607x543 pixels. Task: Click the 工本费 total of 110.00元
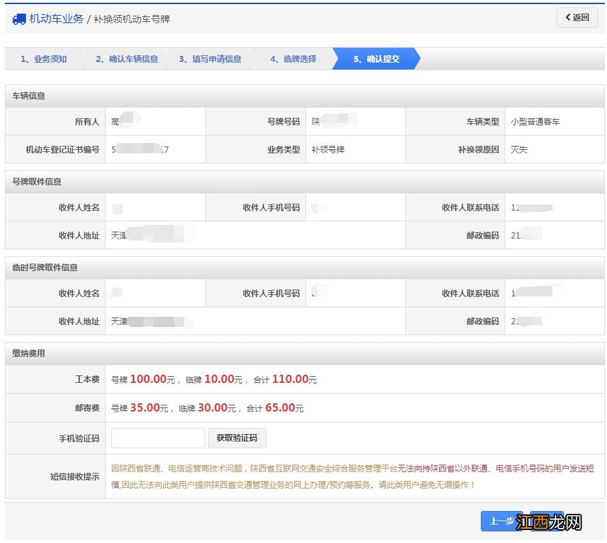(293, 379)
